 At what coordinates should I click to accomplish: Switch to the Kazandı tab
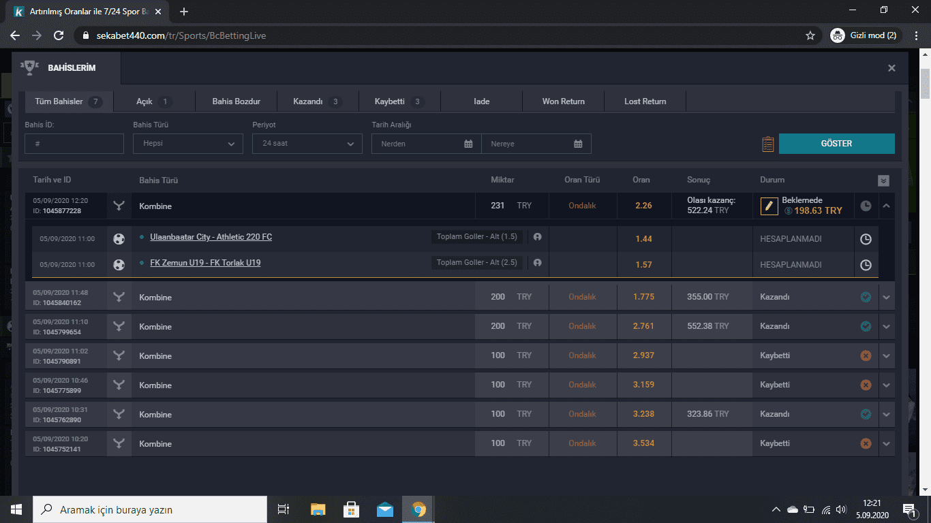coord(318,101)
